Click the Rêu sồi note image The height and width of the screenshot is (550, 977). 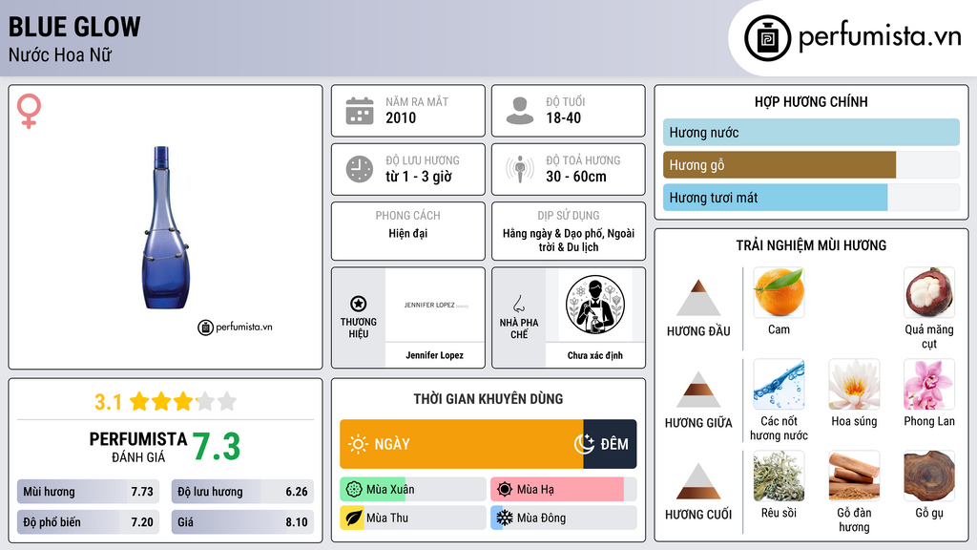pos(779,476)
